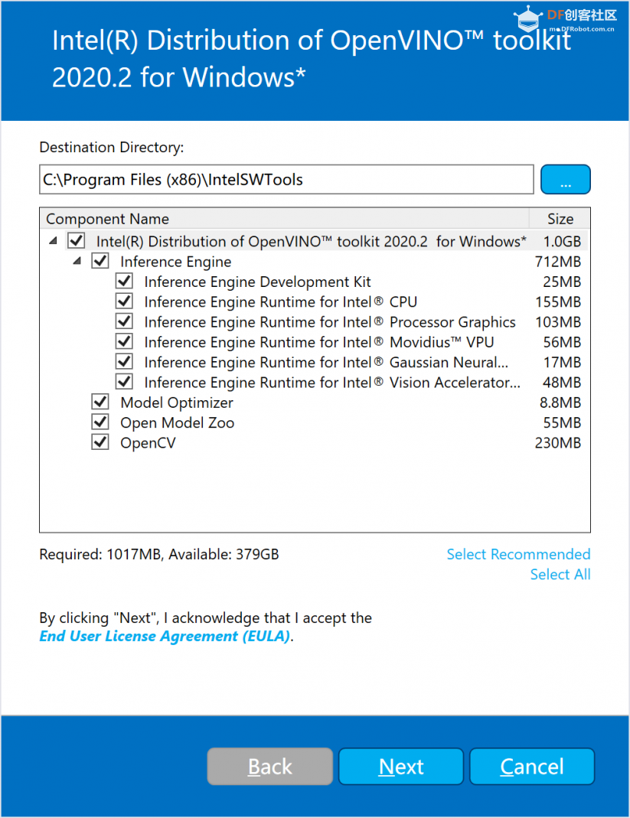Open the browse folder button

point(565,180)
